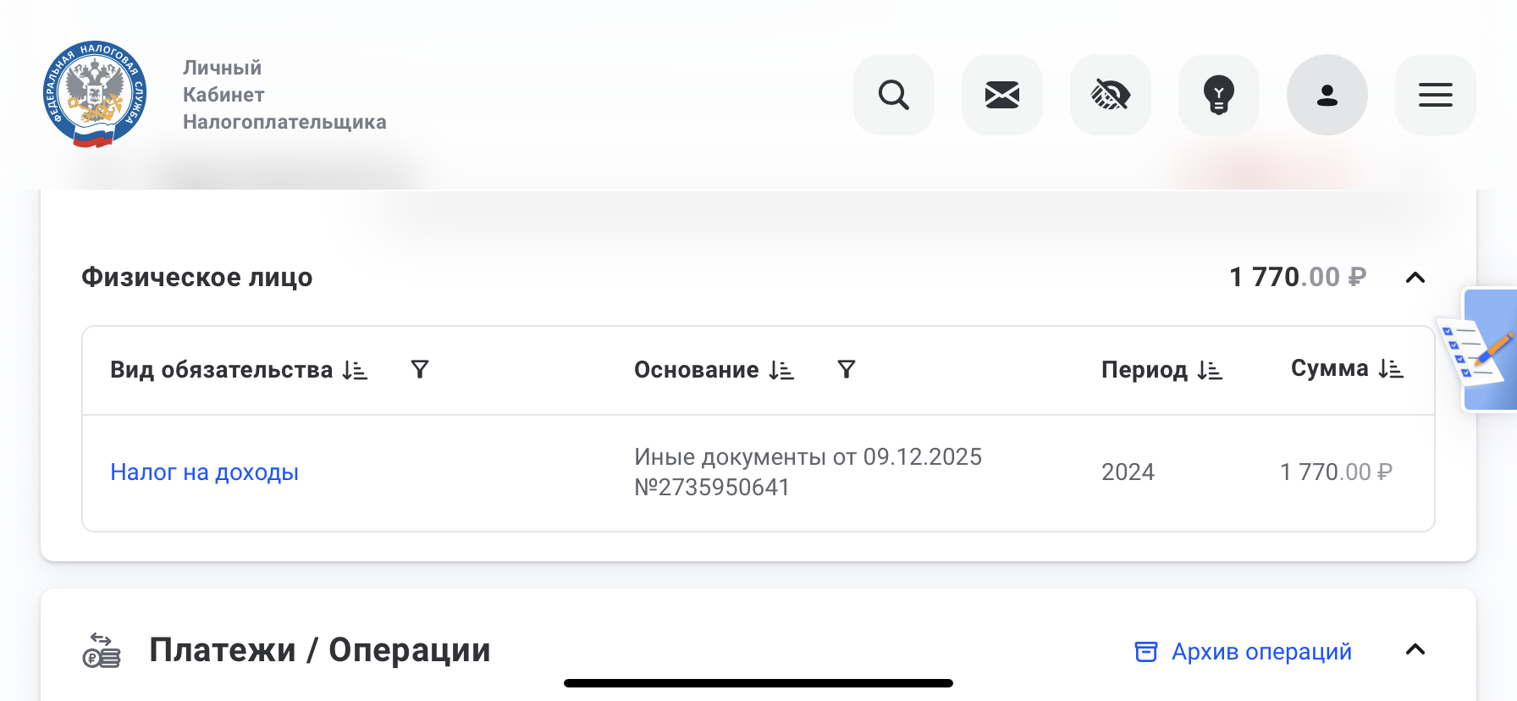This screenshot has width=1517, height=701.
Task: Click the Личный Кабинет Налогоплательщика title
Action: 284,95
